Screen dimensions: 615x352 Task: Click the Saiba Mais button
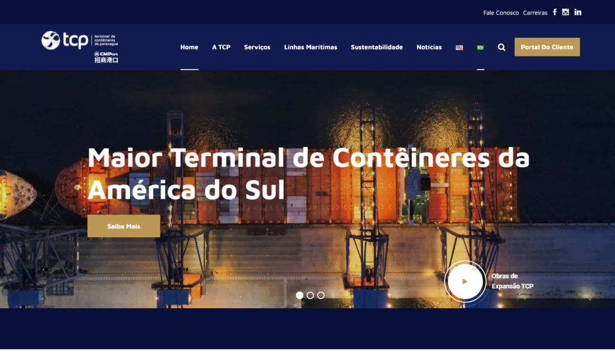coord(124,226)
